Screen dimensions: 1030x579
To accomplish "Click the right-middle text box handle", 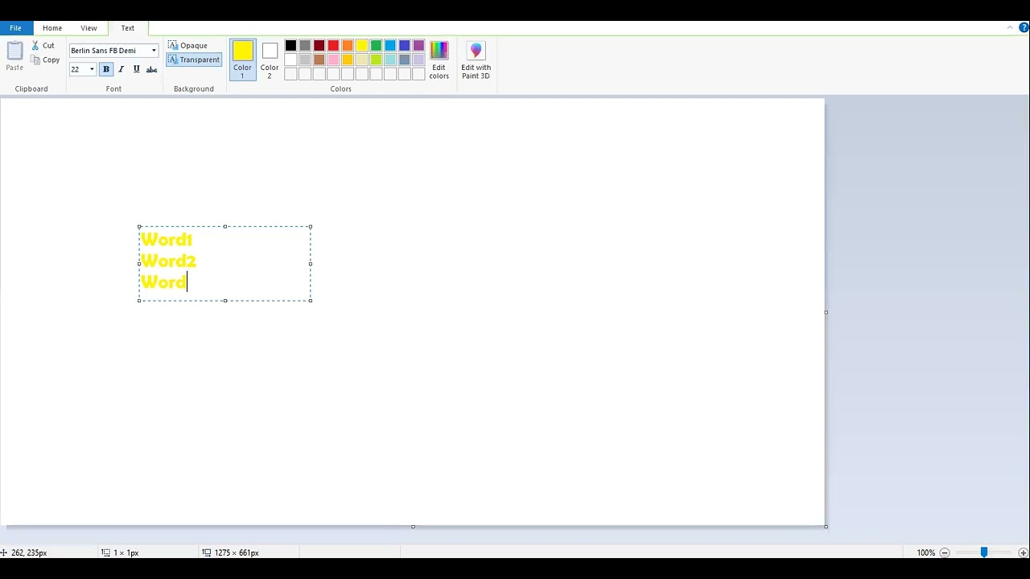I will (x=311, y=264).
